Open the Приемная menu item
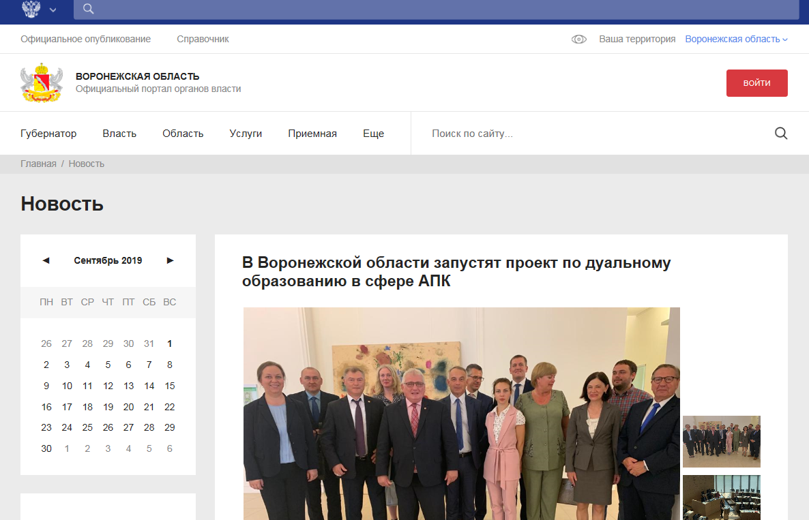 point(312,134)
